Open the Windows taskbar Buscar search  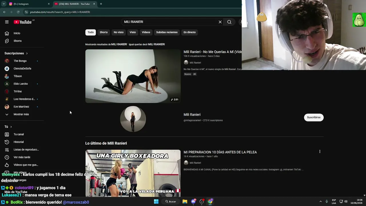pos(170,201)
